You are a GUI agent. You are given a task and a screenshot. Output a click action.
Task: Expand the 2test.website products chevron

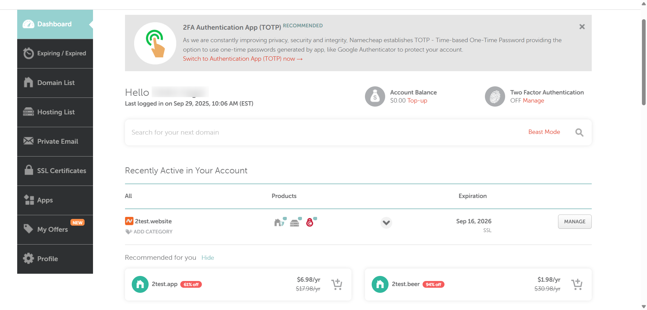(x=386, y=223)
